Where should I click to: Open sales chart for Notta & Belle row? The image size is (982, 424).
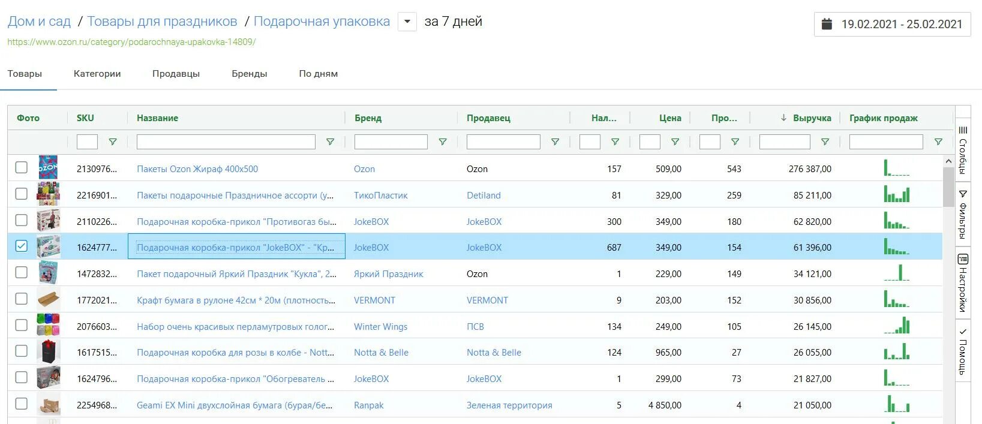click(897, 351)
